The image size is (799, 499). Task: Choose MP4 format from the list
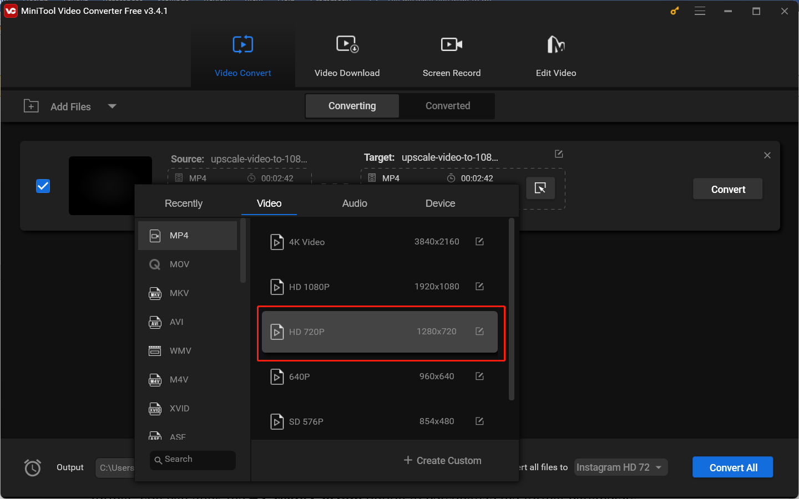(x=188, y=236)
